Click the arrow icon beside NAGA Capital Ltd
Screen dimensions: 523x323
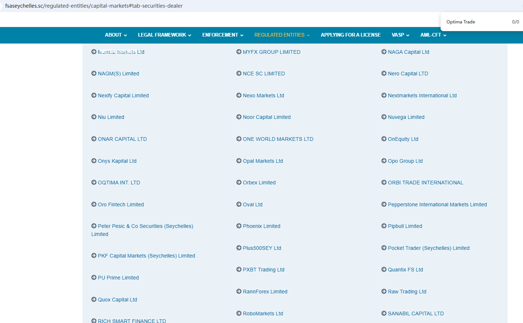point(384,52)
